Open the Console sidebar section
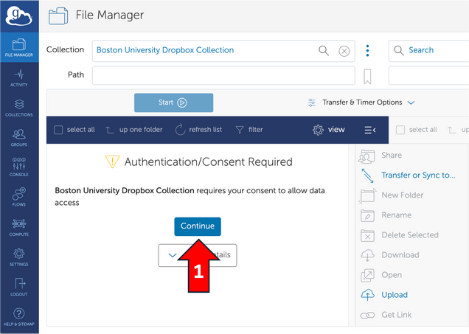The width and height of the screenshot is (469, 334). point(19,167)
